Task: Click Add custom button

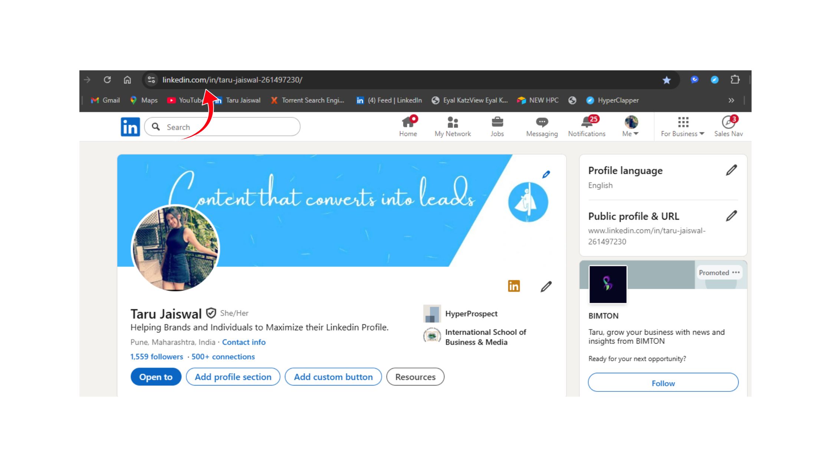Action: (x=333, y=377)
